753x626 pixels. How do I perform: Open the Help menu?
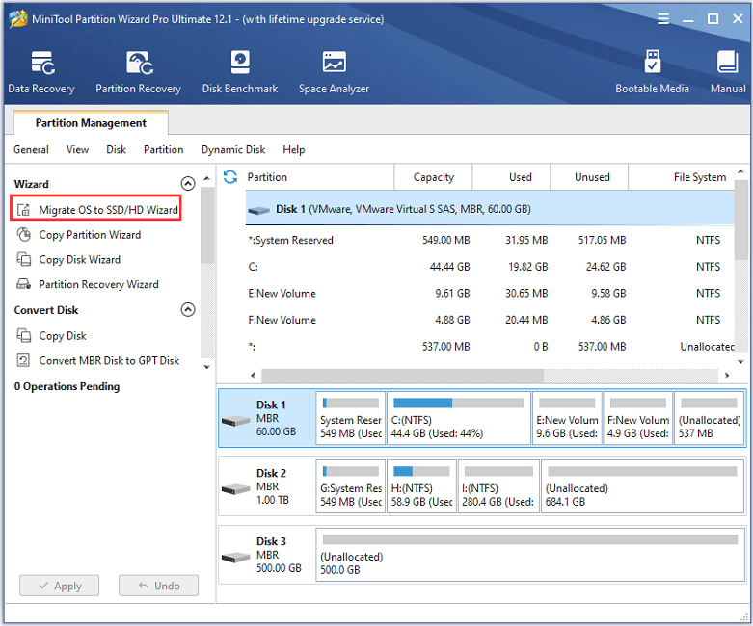(x=294, y=149)
